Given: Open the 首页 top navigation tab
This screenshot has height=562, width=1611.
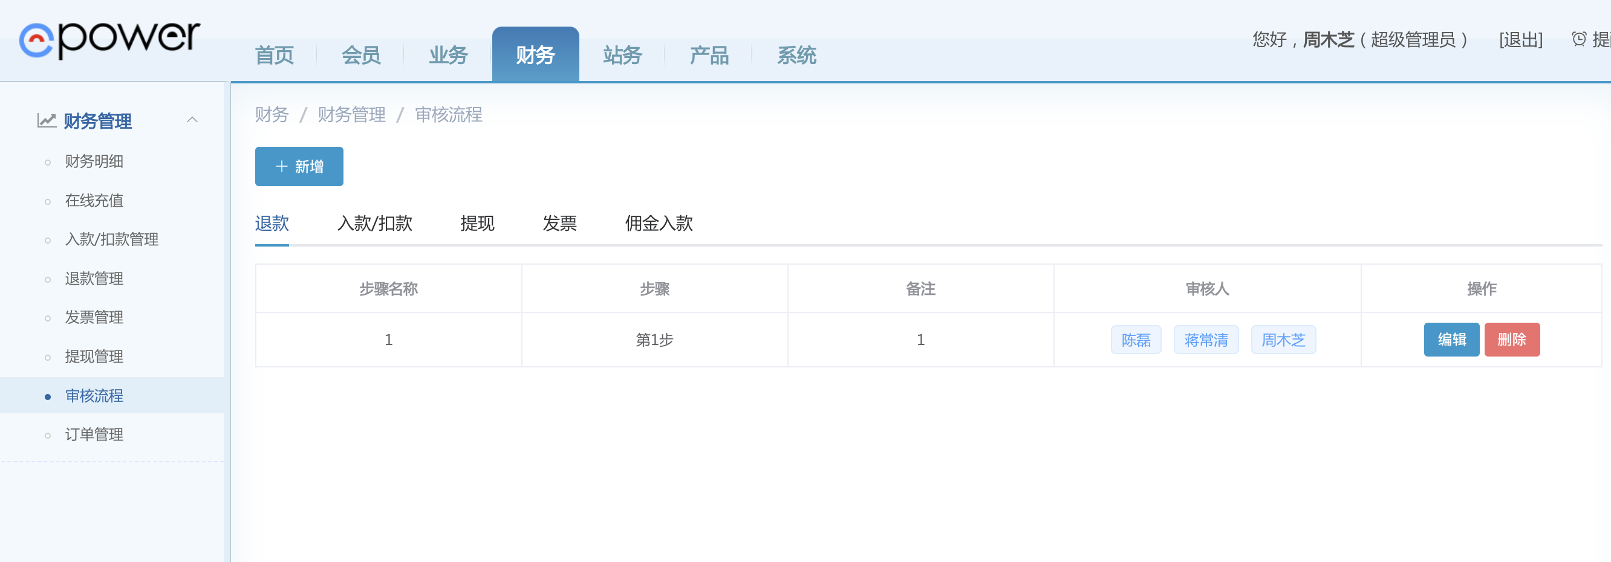Looking at the screenshot, I should pyautogui.click(x=274, y=55).
